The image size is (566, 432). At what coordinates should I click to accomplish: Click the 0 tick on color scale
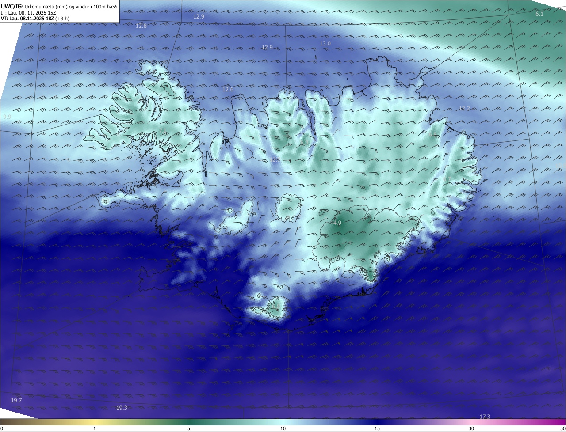[x=2, y=428]
